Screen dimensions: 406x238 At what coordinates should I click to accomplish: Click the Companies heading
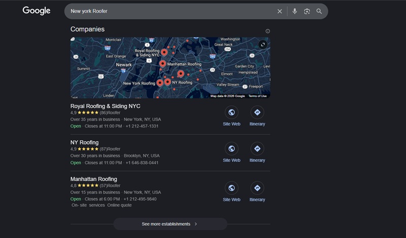pyautogui.click(x=87, y=29)
